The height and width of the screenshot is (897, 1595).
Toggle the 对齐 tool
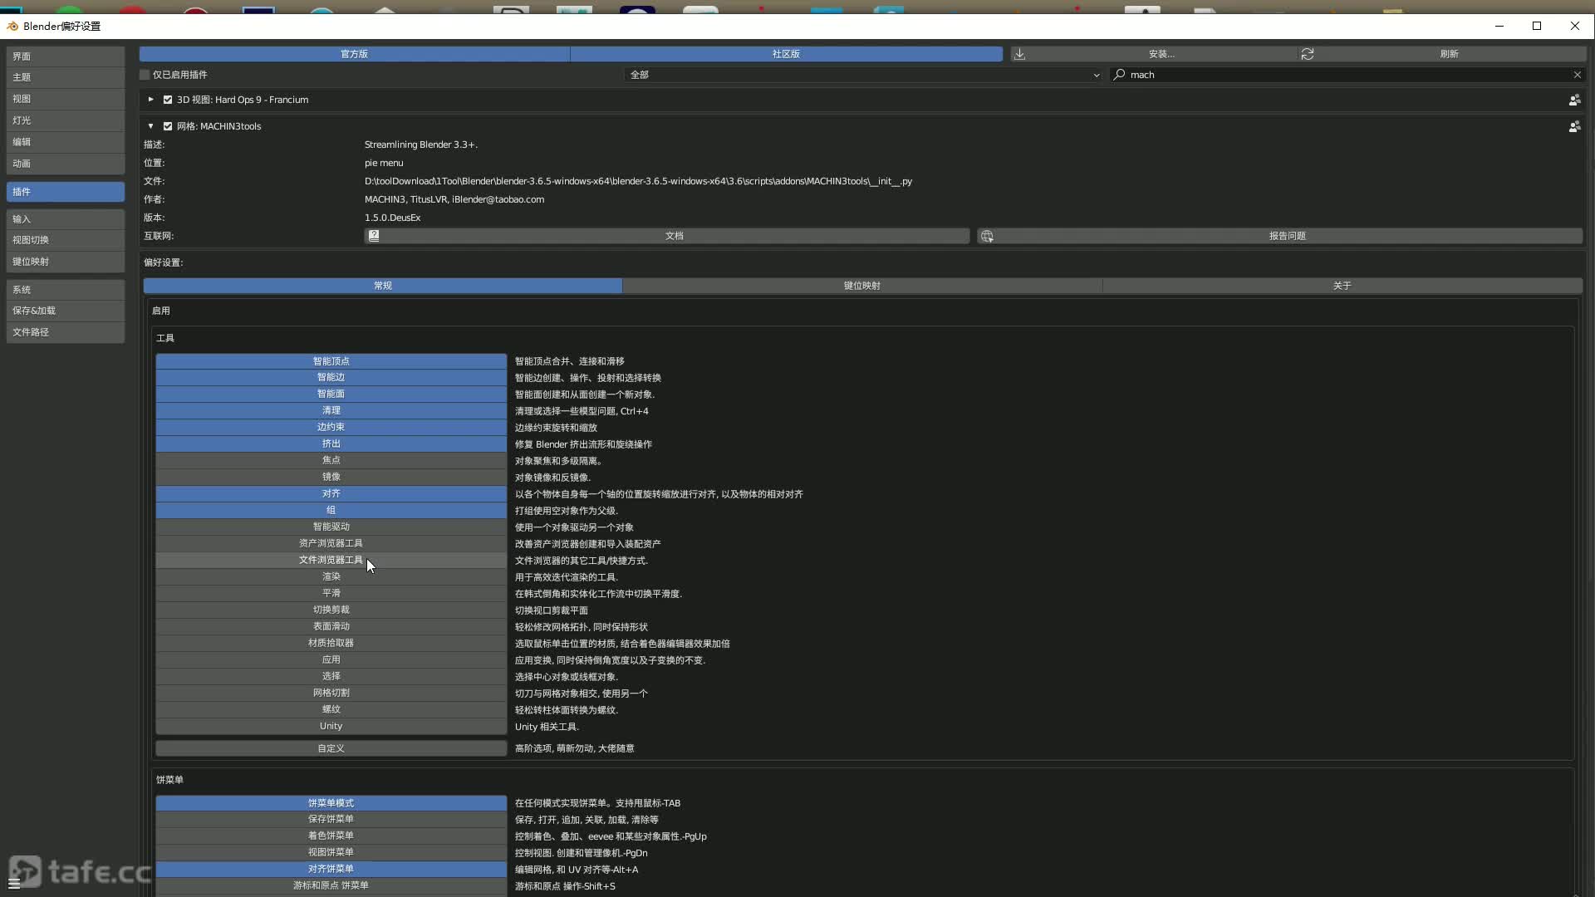(x=331, y=493)
